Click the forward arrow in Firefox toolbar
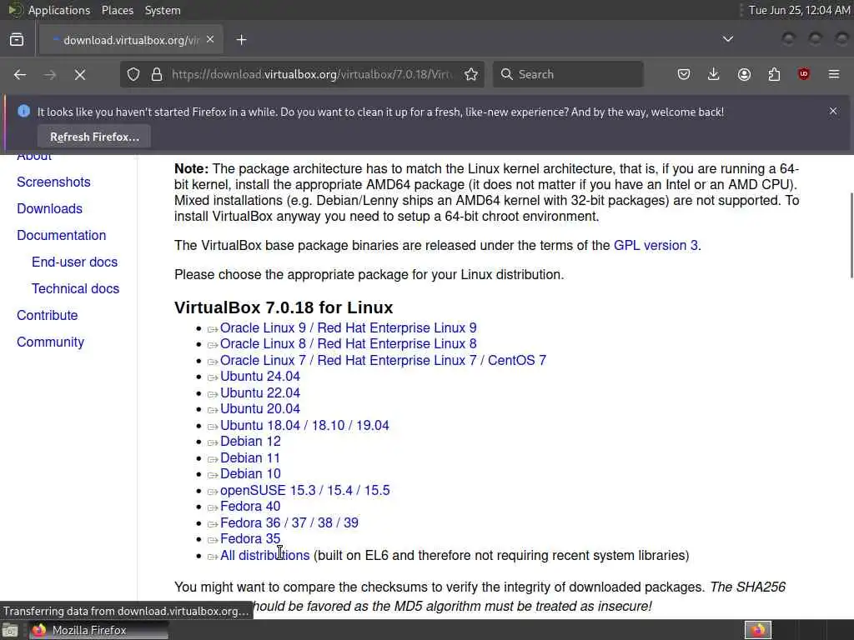The image size is (854, 640). (50, 74)
